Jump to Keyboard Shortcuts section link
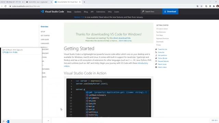219x123 pixels. tap(163, 39)
